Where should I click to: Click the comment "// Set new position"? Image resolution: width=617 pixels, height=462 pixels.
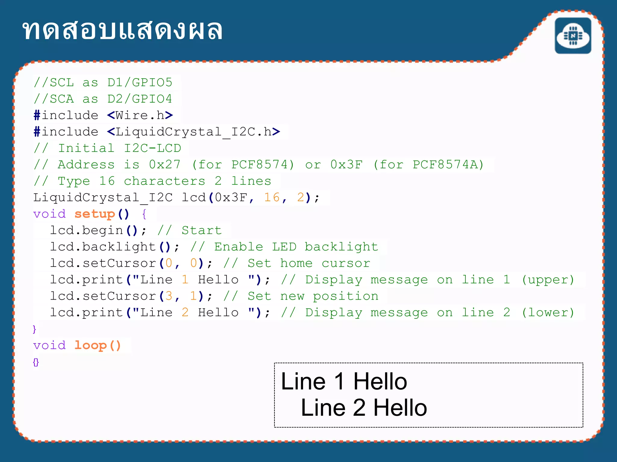pyautogui.click(x=301, y=296)
